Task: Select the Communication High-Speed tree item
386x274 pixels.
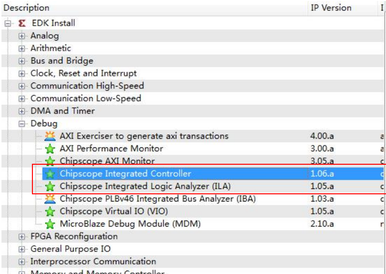Action: [x=87, y=86]
